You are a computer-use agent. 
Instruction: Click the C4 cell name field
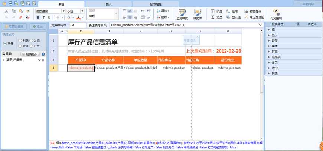tap(78, 25)
